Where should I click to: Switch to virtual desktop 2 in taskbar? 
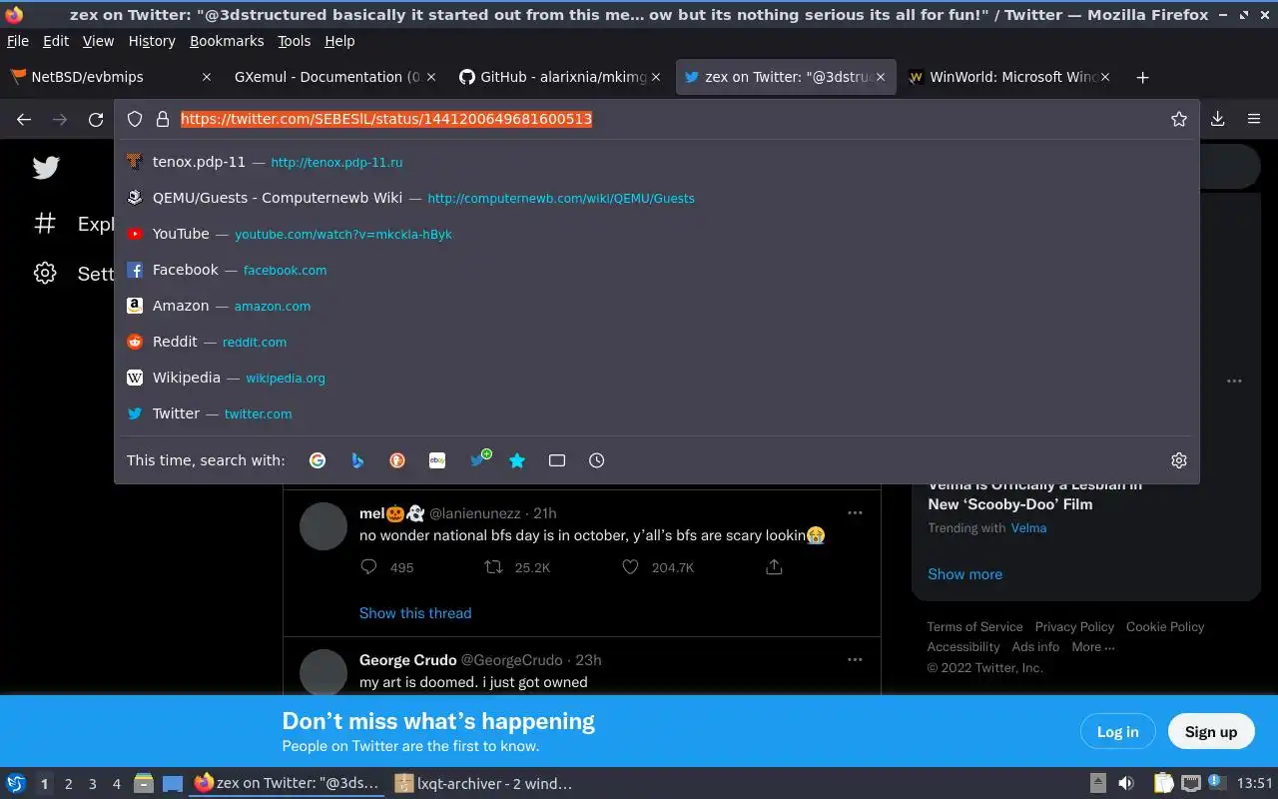click(68, 784)
